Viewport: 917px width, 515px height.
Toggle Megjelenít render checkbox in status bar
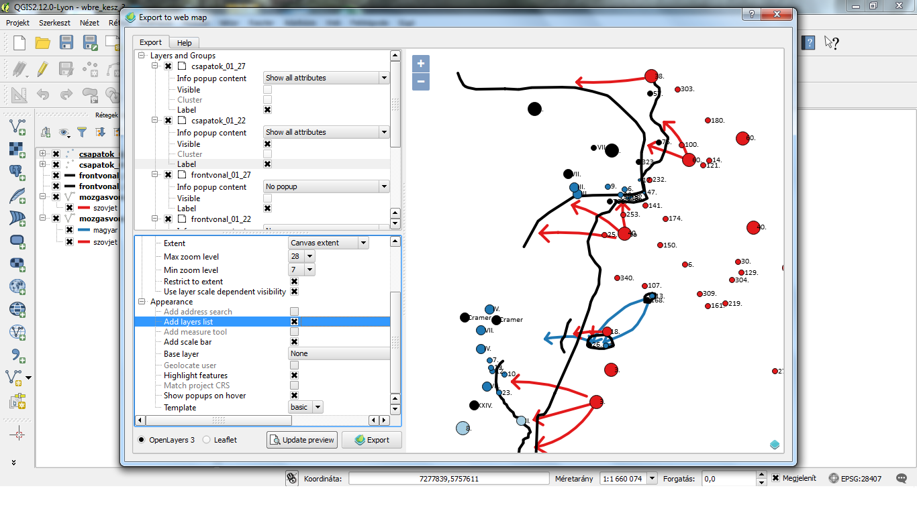(x=775, y=478)
